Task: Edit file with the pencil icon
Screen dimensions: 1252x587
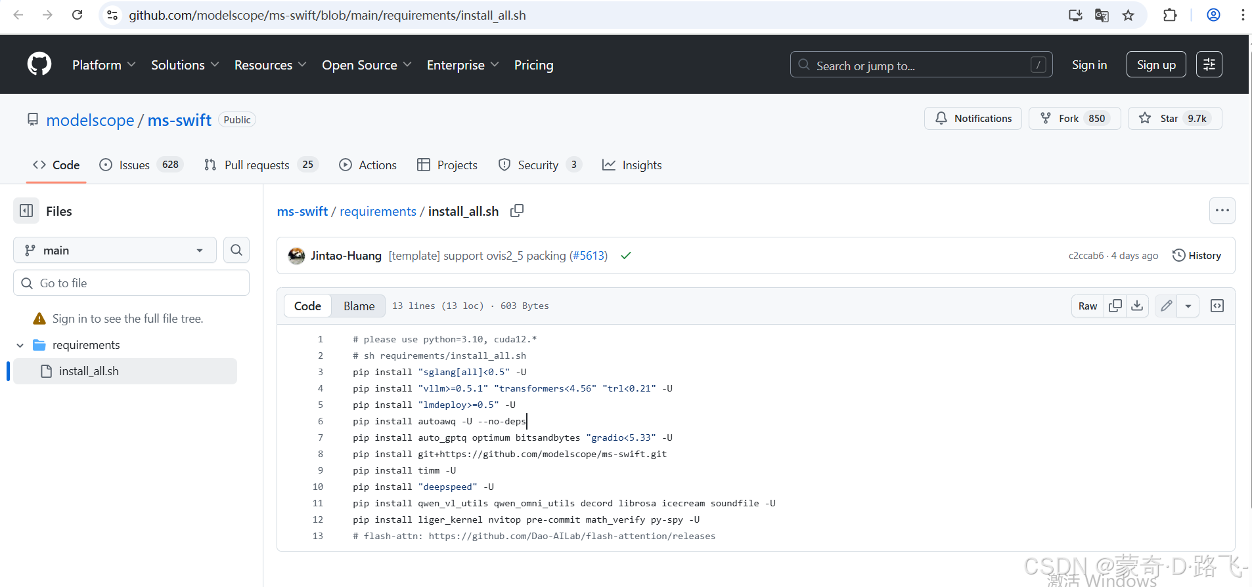Action: tap(1166, 306)
